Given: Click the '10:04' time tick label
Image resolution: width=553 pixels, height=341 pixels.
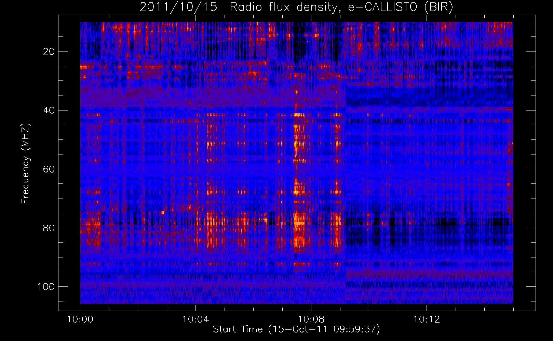Looking at the screenshot, I should tap(195, 320).
